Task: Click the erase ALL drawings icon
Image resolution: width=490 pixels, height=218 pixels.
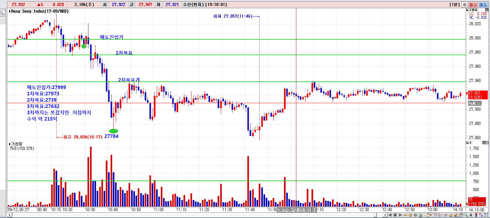Action: click(456, 215)
